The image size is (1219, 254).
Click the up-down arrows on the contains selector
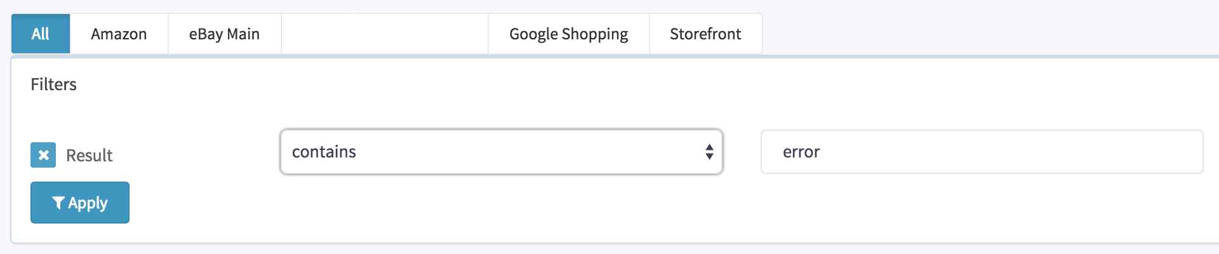pos(709,152)
